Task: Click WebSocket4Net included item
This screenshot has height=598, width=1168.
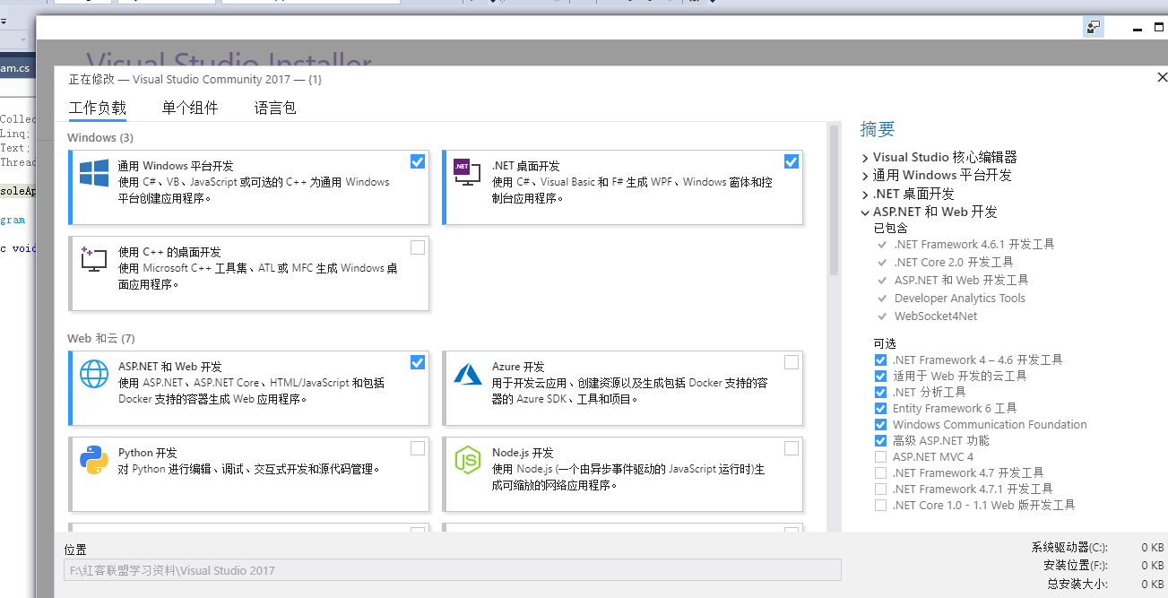Action: pos(935,316)
